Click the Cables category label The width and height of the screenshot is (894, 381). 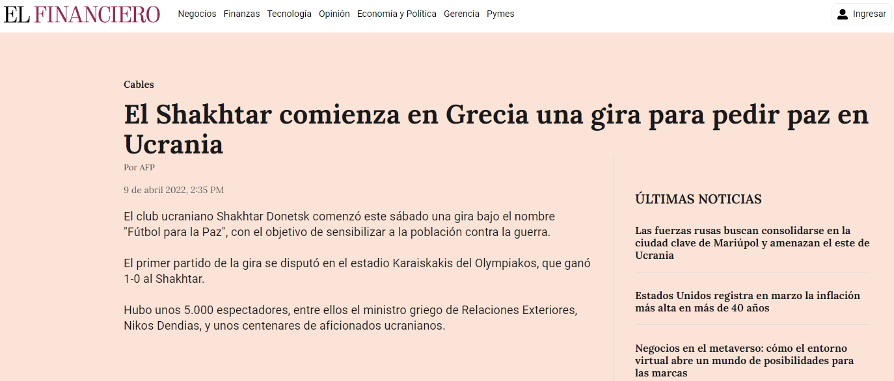pos(139,85)
